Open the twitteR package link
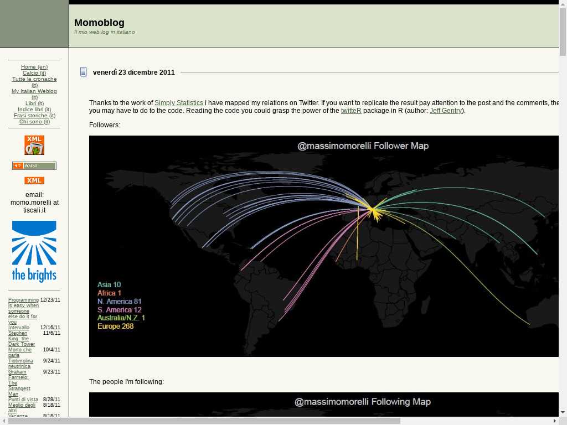 click(x=351, y=111)
